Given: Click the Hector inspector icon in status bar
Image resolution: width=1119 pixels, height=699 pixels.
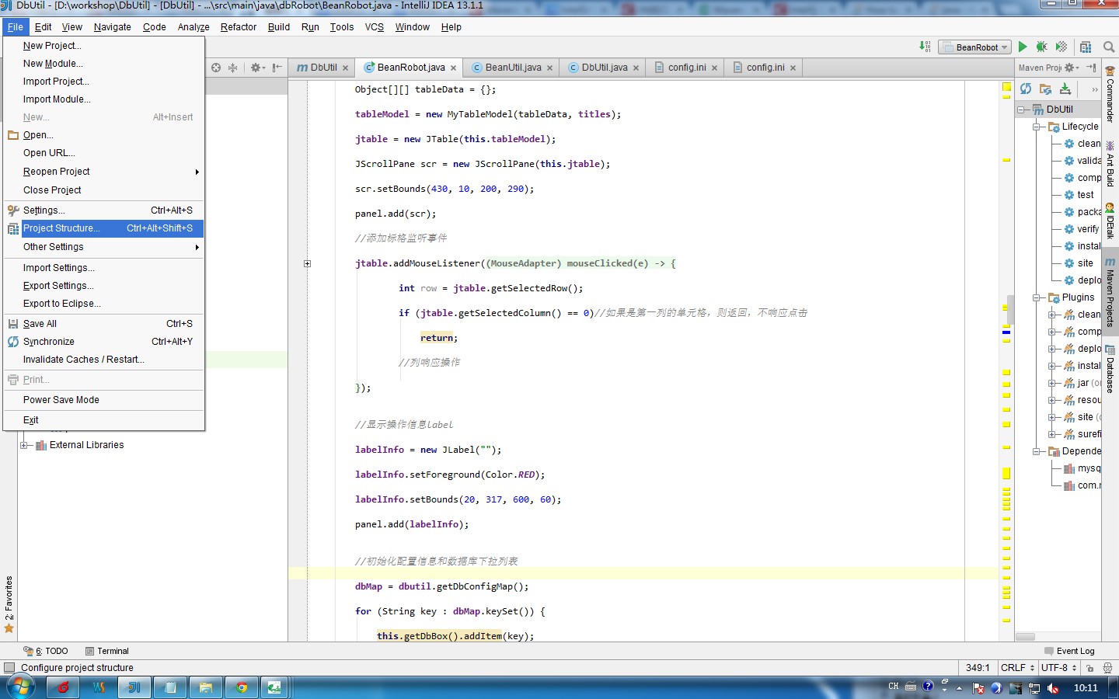Looking at the screenshot, I should click(x=1107, y=667).
